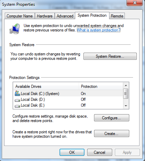The width and height of the screenshot is (145, 161).
Task: Dismiss the dialog with Cancel
Action: pyautogui.click(x=100, y=152)
